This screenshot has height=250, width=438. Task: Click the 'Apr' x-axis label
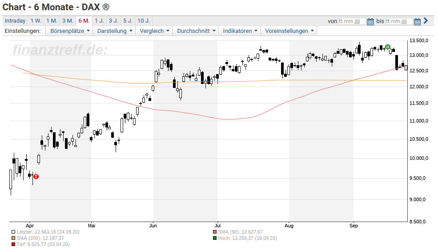pos(30,226)
